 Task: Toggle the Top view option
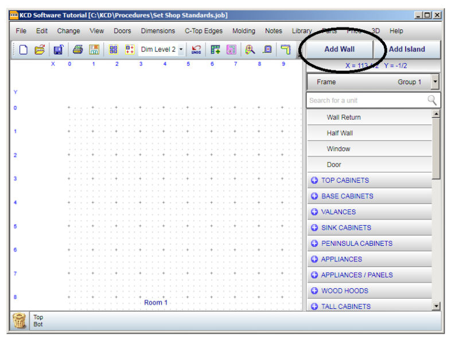pyautogui.click(x=38, y=316)
